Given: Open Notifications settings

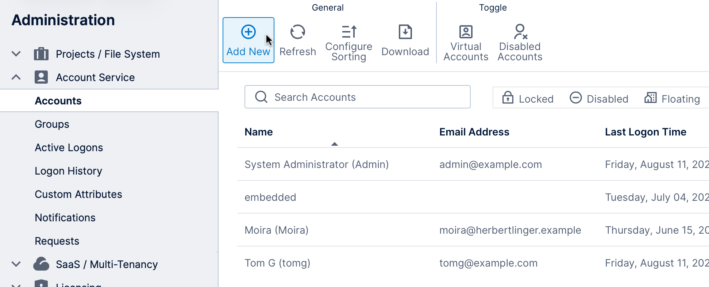Looking at the screenshot, I should coord(65,217).
